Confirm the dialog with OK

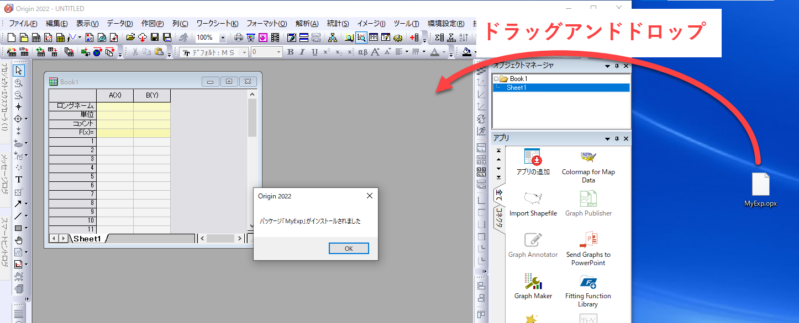(x=349, y=248)
